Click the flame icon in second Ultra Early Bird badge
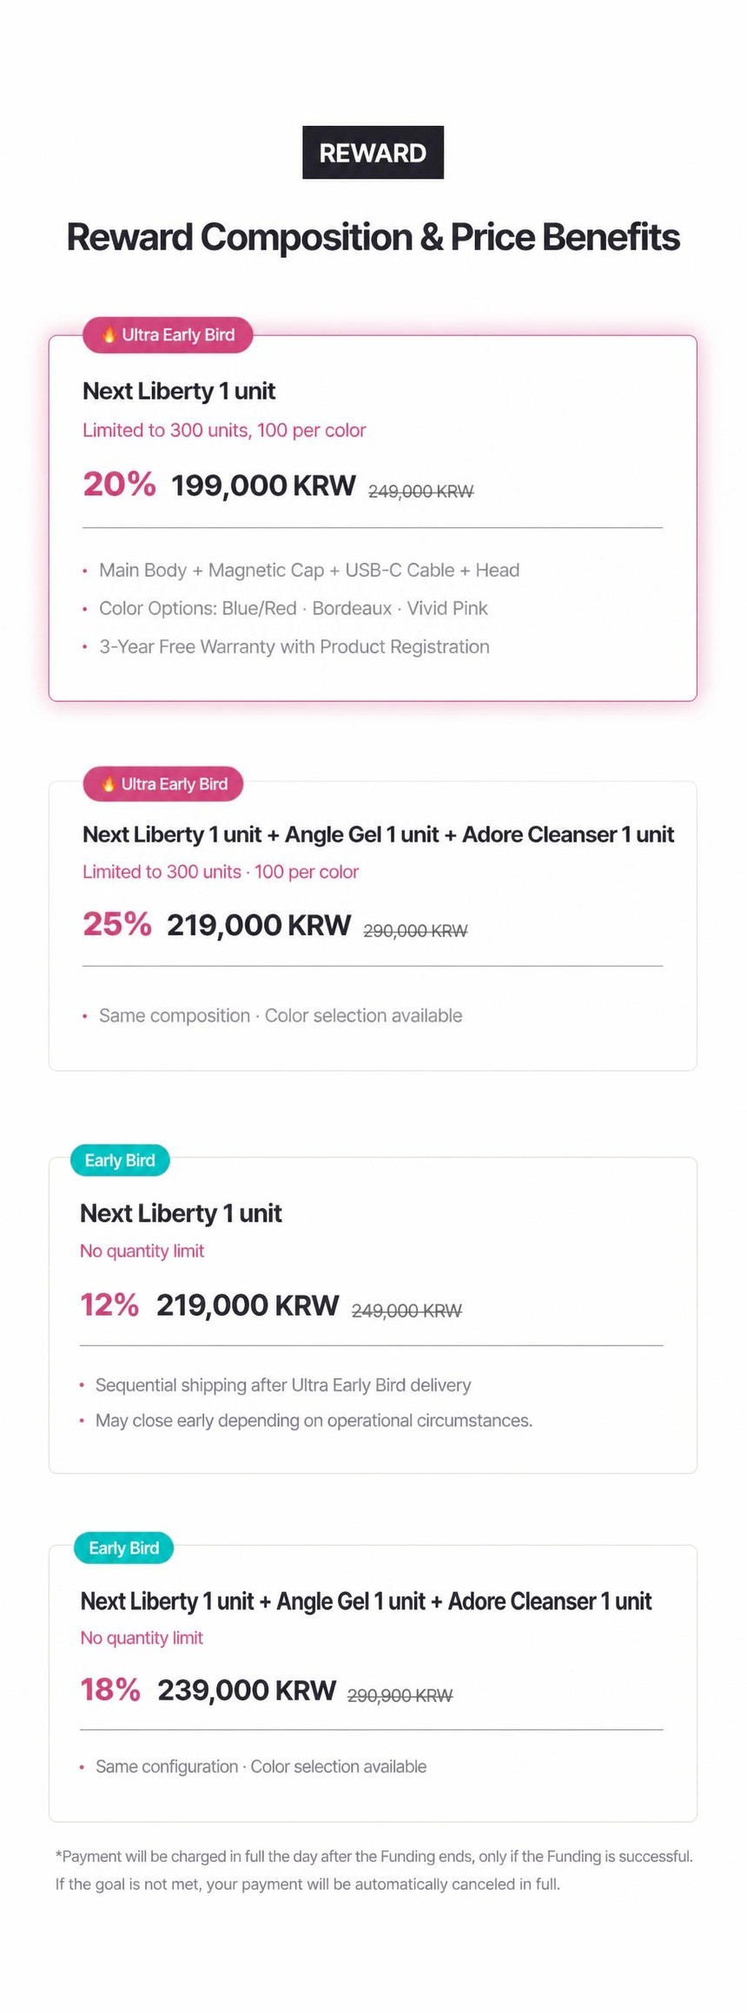Image resolution: width=747 pixels, height=2013 pixels. (x=109, y=784)
